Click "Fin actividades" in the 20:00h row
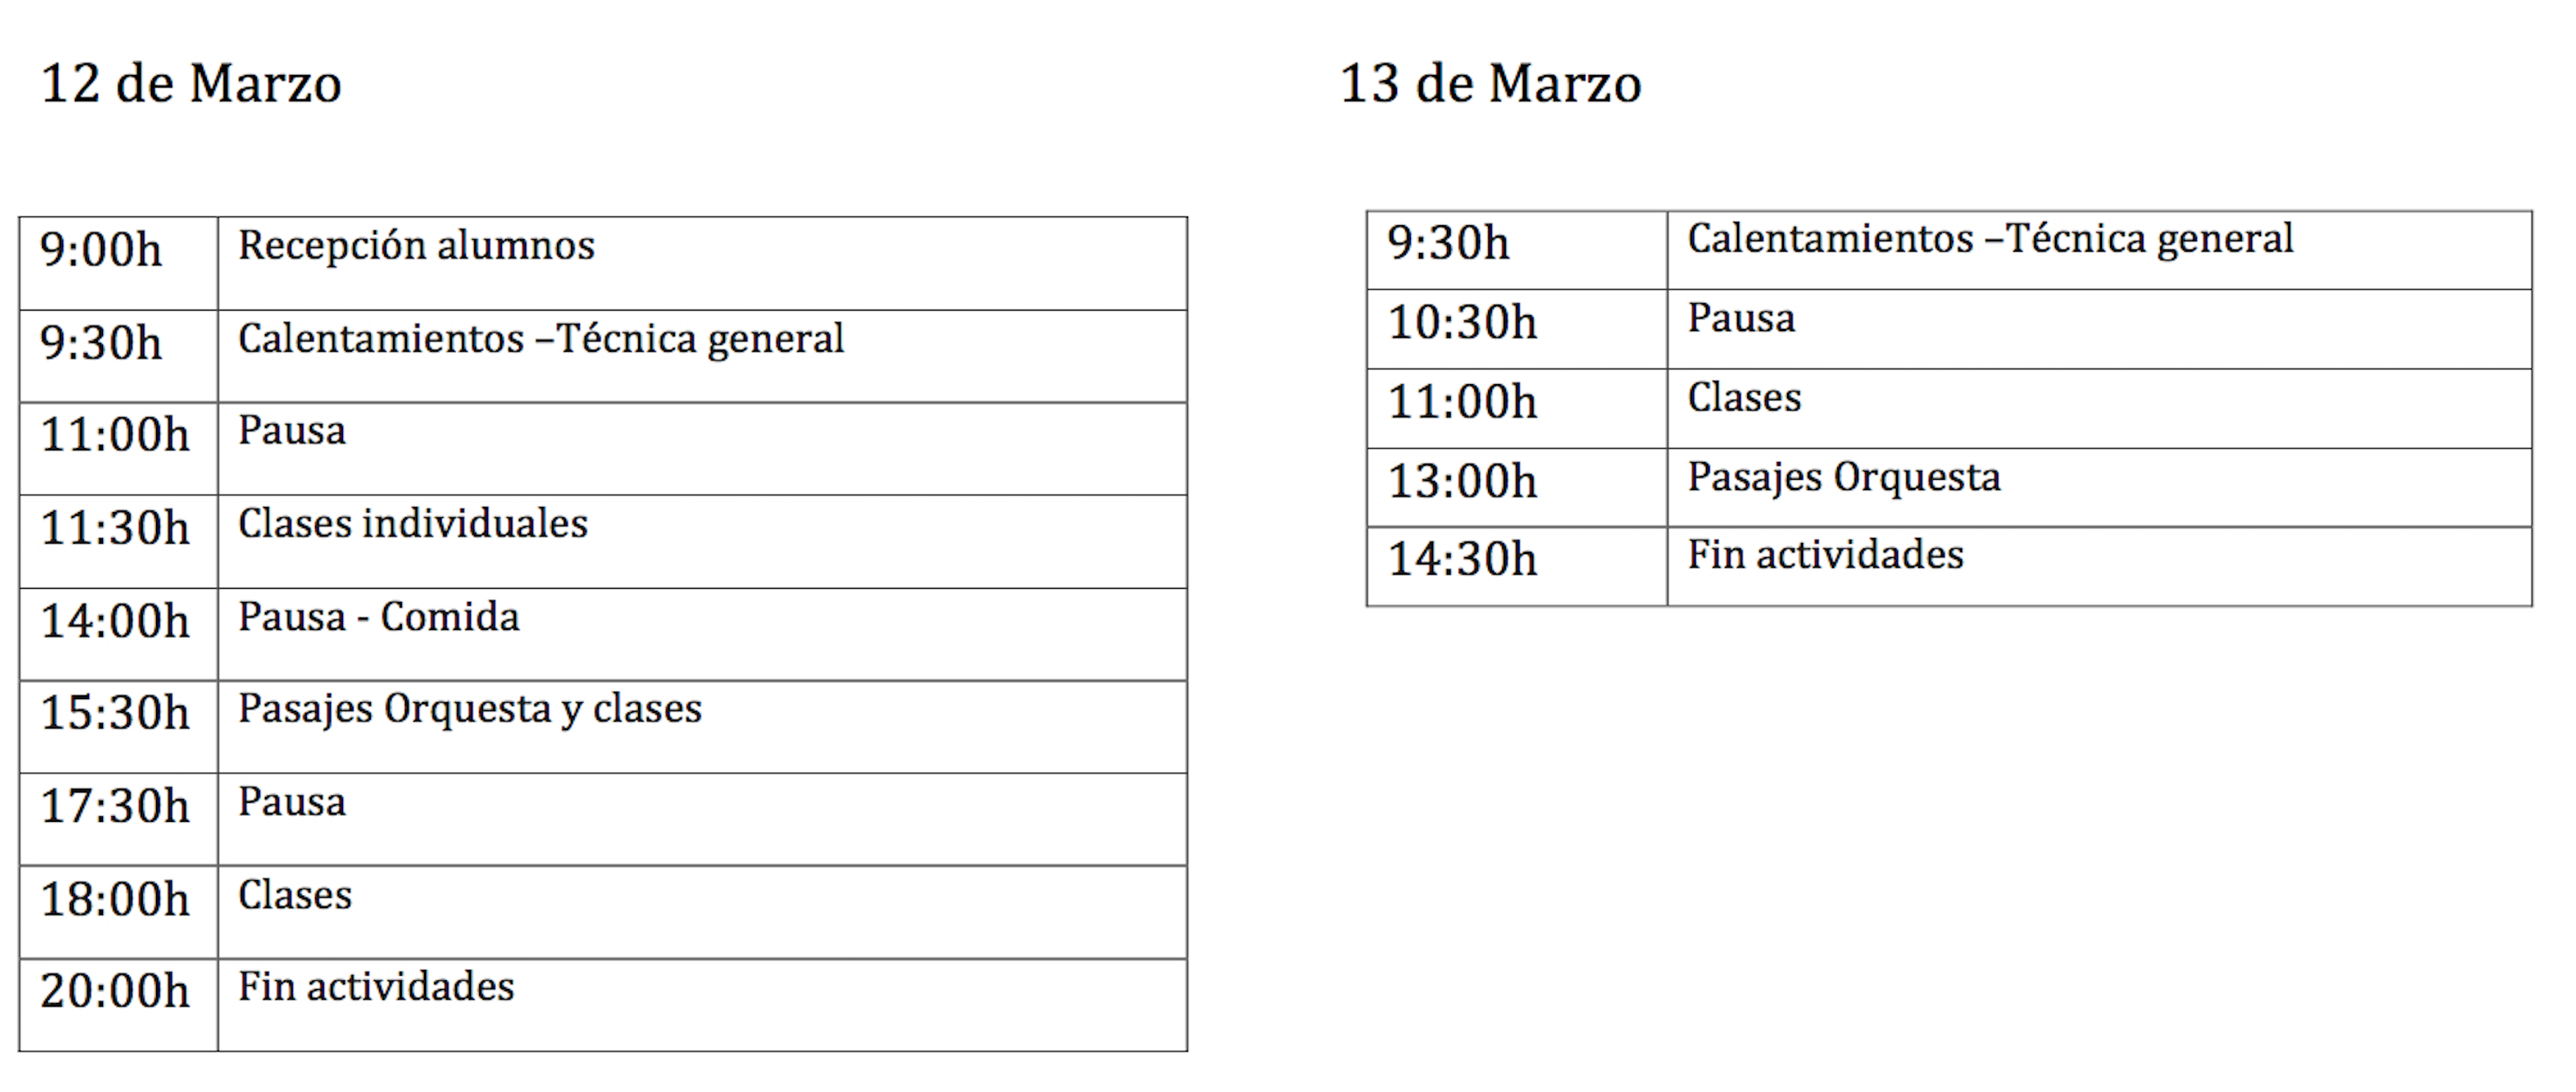 tap(376, 988)
